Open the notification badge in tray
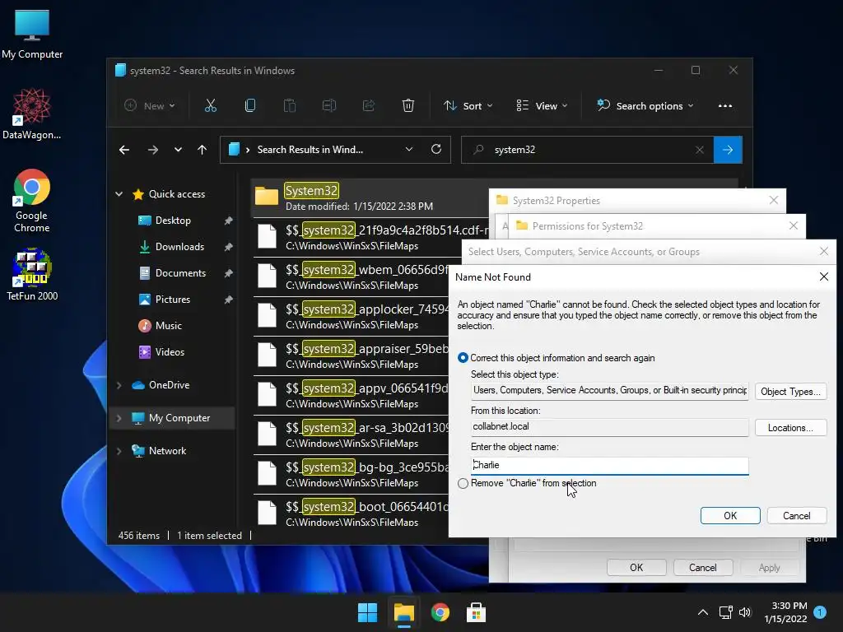Image resolution: width=843 pixels, height=632 pixels. pos(819,612)
